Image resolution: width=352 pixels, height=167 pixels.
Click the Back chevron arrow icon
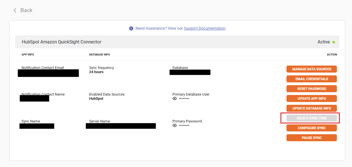[15, 10]
